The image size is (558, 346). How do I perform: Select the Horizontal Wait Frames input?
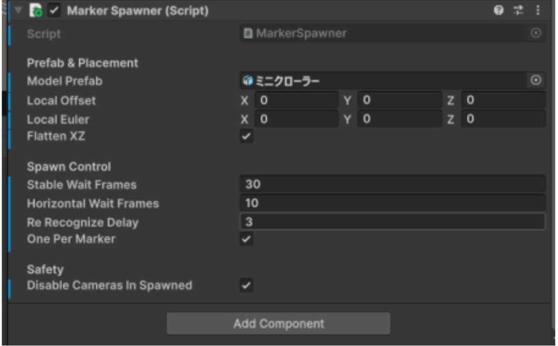click(x=392, y=203)
